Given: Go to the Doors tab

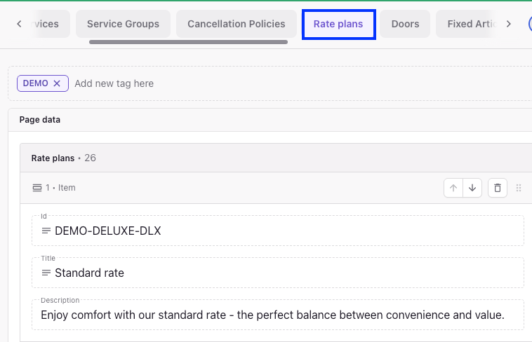Looking at the screenshot, I should pyautogui.click(x=405, y=24).
